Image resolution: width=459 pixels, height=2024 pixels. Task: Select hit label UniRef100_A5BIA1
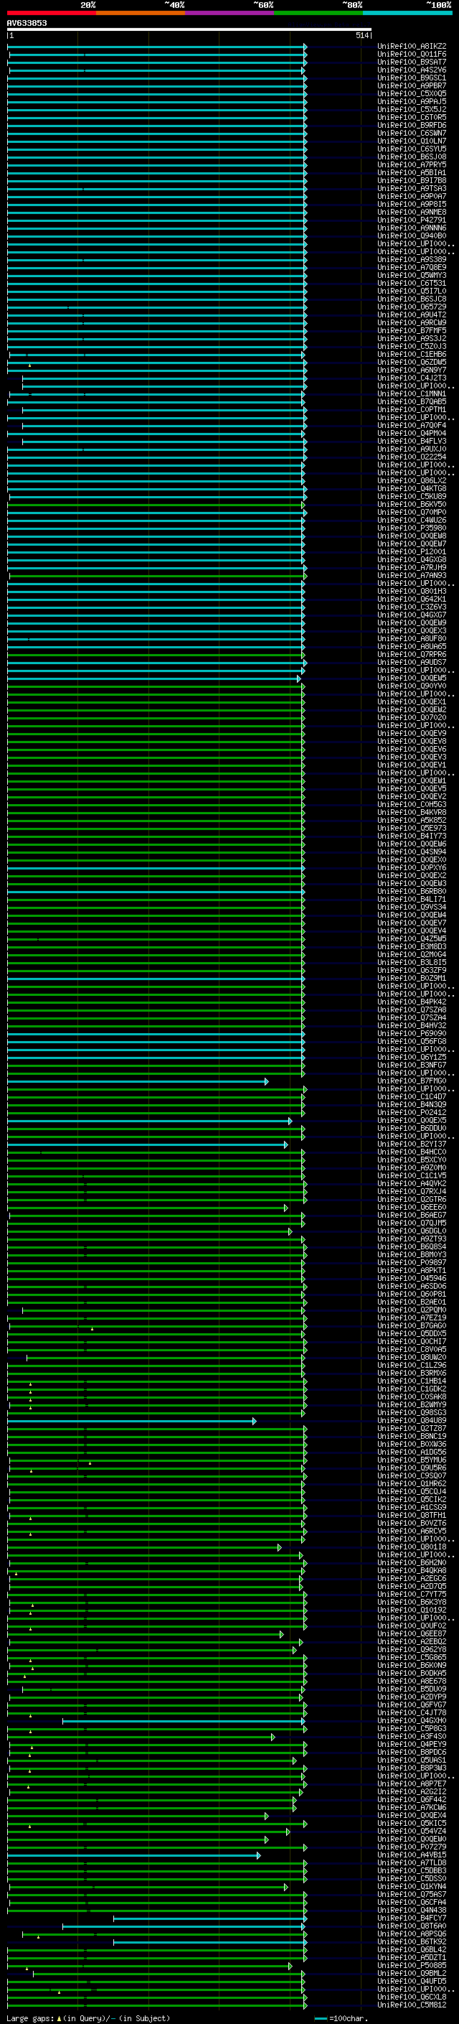point(412,173)
